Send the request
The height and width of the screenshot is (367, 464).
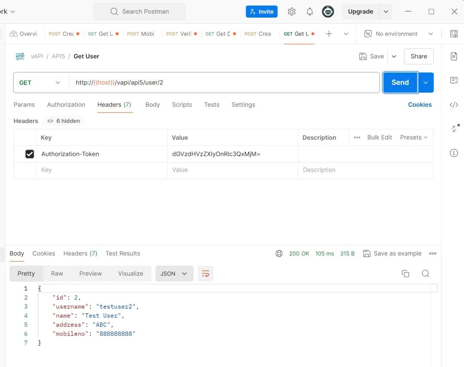[x=400, y=82]
